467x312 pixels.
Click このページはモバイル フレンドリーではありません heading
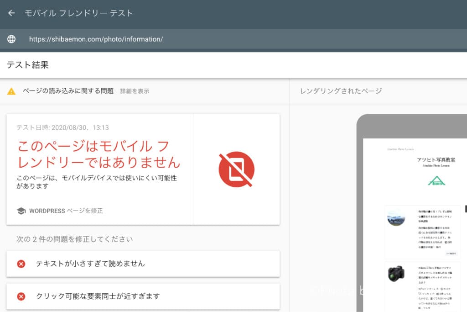pos(99,154)
